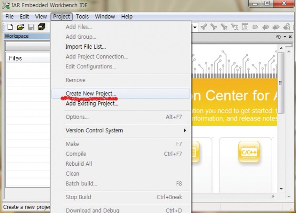The height and width of the screenshot is (213, 296).
Task: Click the inner scrollbar up arrow
Action: point(281,48)
